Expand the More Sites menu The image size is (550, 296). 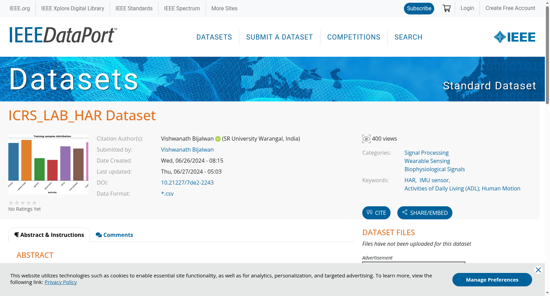tap(224, 9)
